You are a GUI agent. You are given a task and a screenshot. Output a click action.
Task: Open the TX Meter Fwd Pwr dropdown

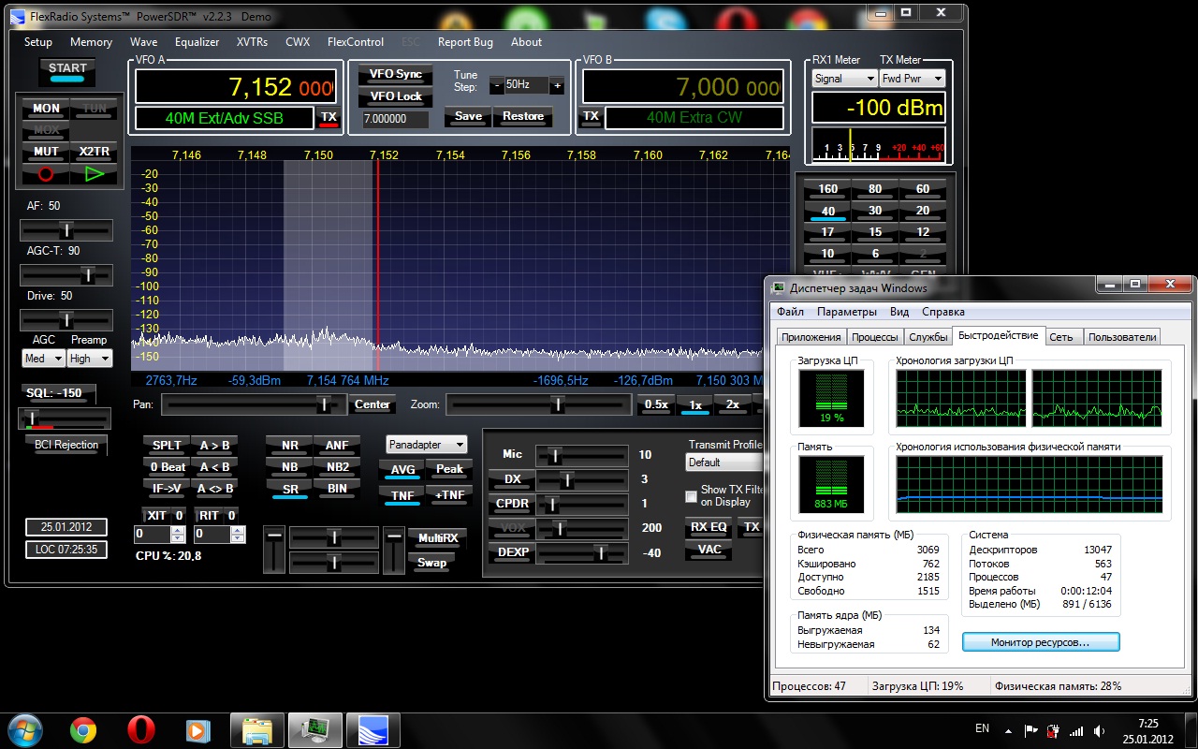pos(913,79)
